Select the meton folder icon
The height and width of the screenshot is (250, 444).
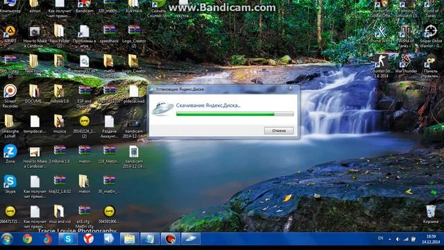[x=85, y=184]
